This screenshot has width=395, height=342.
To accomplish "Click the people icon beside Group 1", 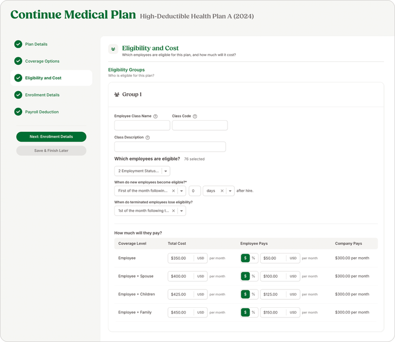I will point(116,94).
